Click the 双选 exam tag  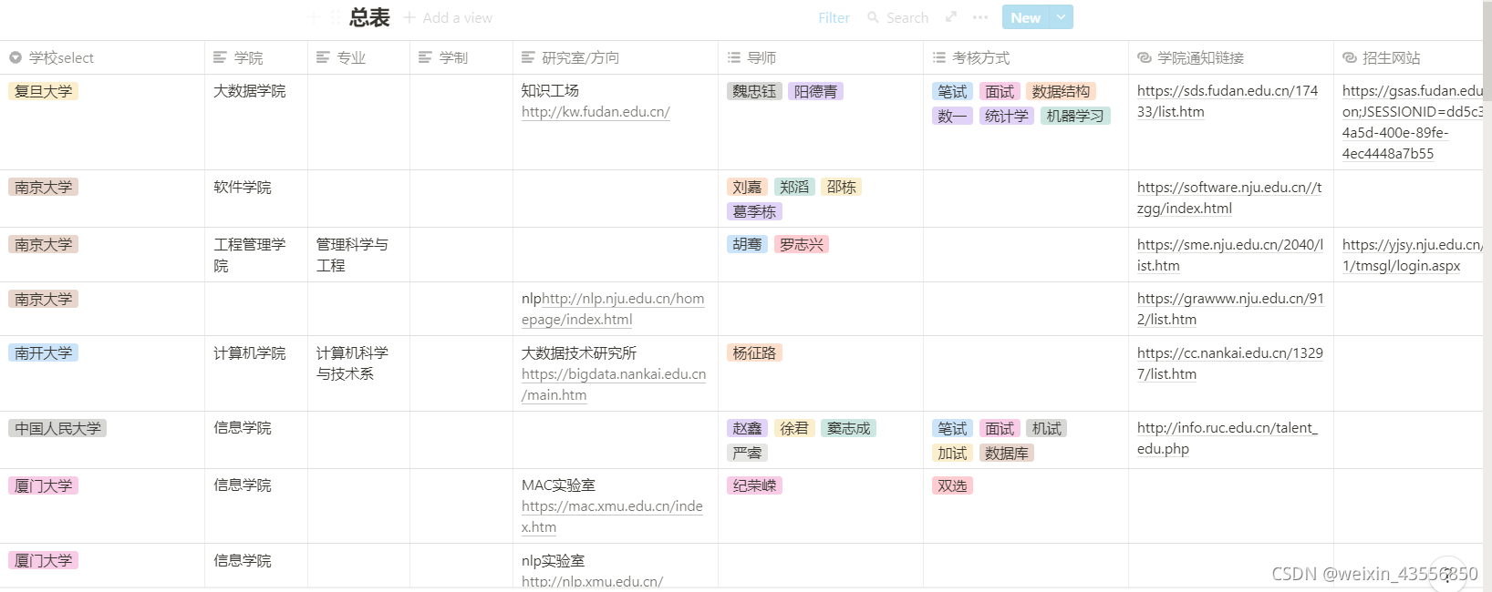tap(952, 485)
